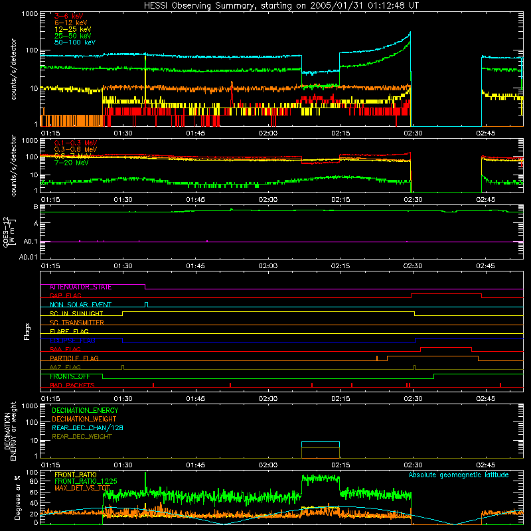This screenshot has width=531, height=531.
Task: Click the NON_SOLAR_EVENT pulse
Action: tap(146, 304)
